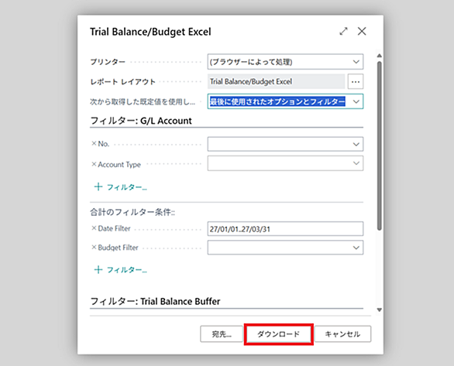The width and height of the screenshot is (454, 366).
Task: Click the scrollbar down arrow
Action: coord(380,310)
